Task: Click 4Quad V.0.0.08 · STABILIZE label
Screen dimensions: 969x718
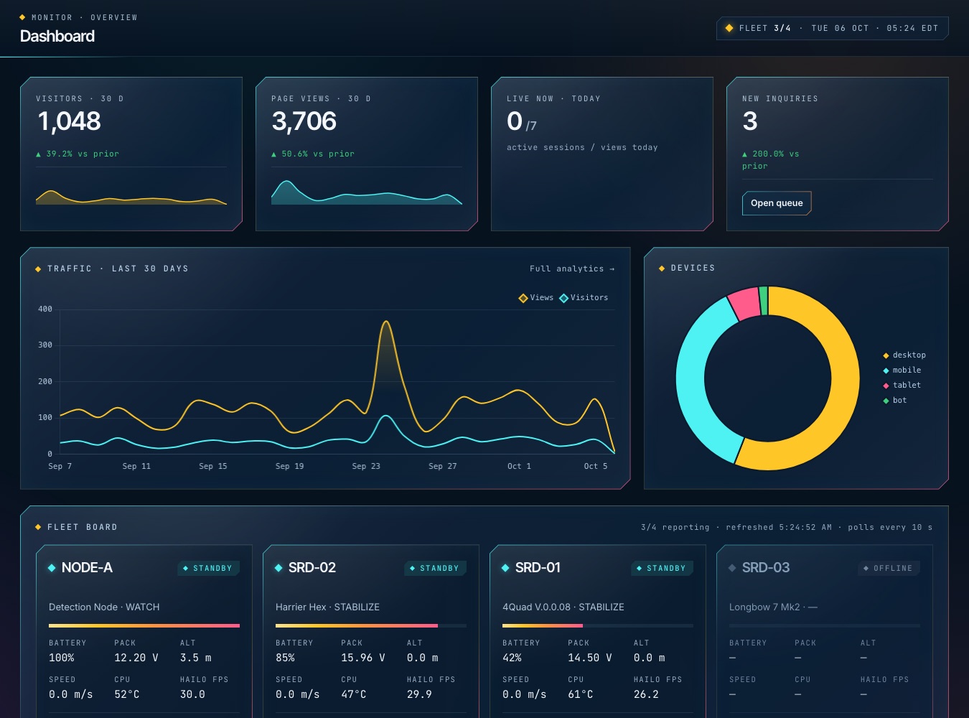Action: 563,607
